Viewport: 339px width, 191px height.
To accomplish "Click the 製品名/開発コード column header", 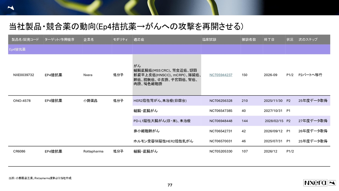I will point(25,39).
